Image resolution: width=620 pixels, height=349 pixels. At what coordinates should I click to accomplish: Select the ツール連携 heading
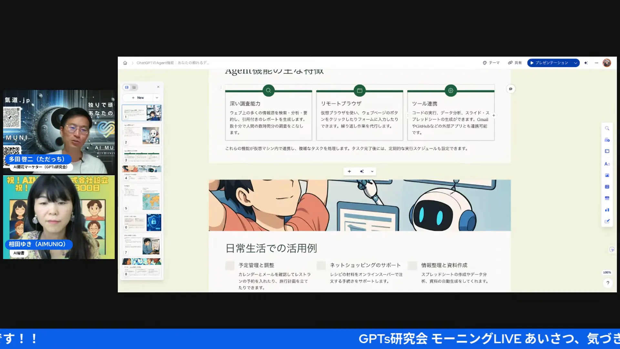pyautogui.click(x=425, y=103)
